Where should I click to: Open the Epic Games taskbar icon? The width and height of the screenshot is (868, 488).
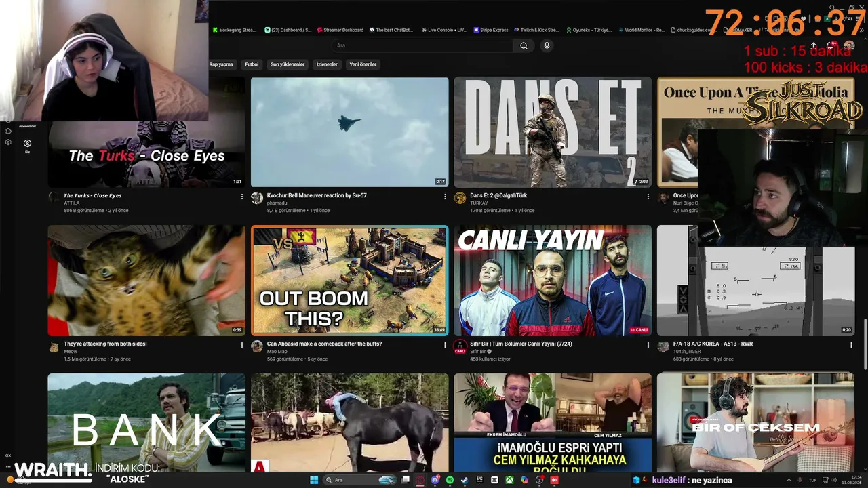pos(479,480)
